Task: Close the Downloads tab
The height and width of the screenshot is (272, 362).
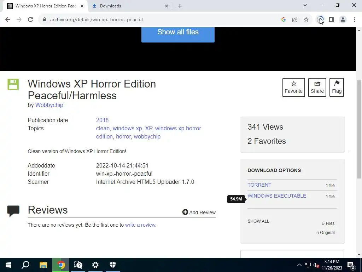Action: click(x=167, y=6)
